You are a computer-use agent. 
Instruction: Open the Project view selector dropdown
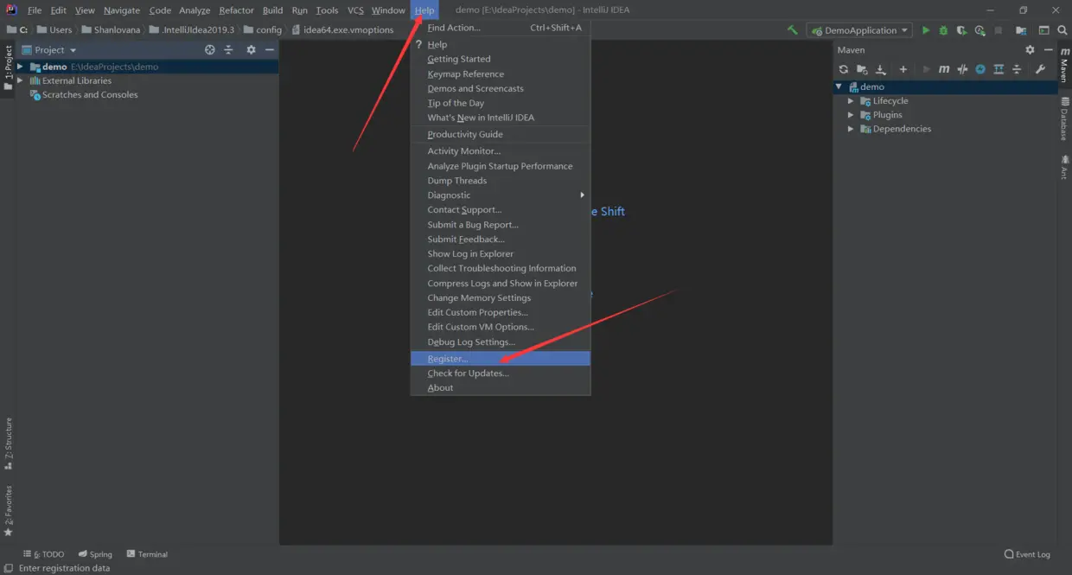(49, 50)
